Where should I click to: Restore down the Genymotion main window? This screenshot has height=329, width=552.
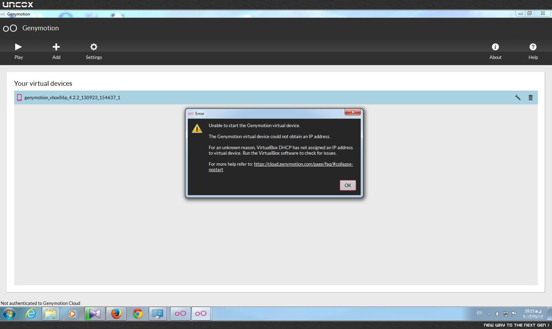point(530,13)
